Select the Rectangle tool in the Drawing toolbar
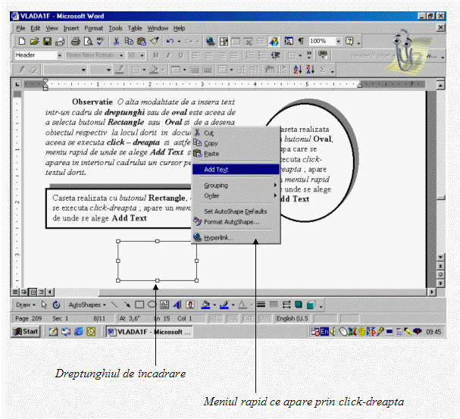460x419 pixels. [139, 305]
